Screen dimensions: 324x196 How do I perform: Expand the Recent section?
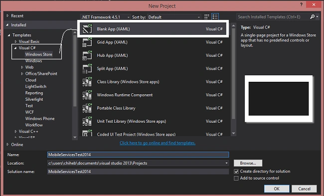[x=7, y=16]
